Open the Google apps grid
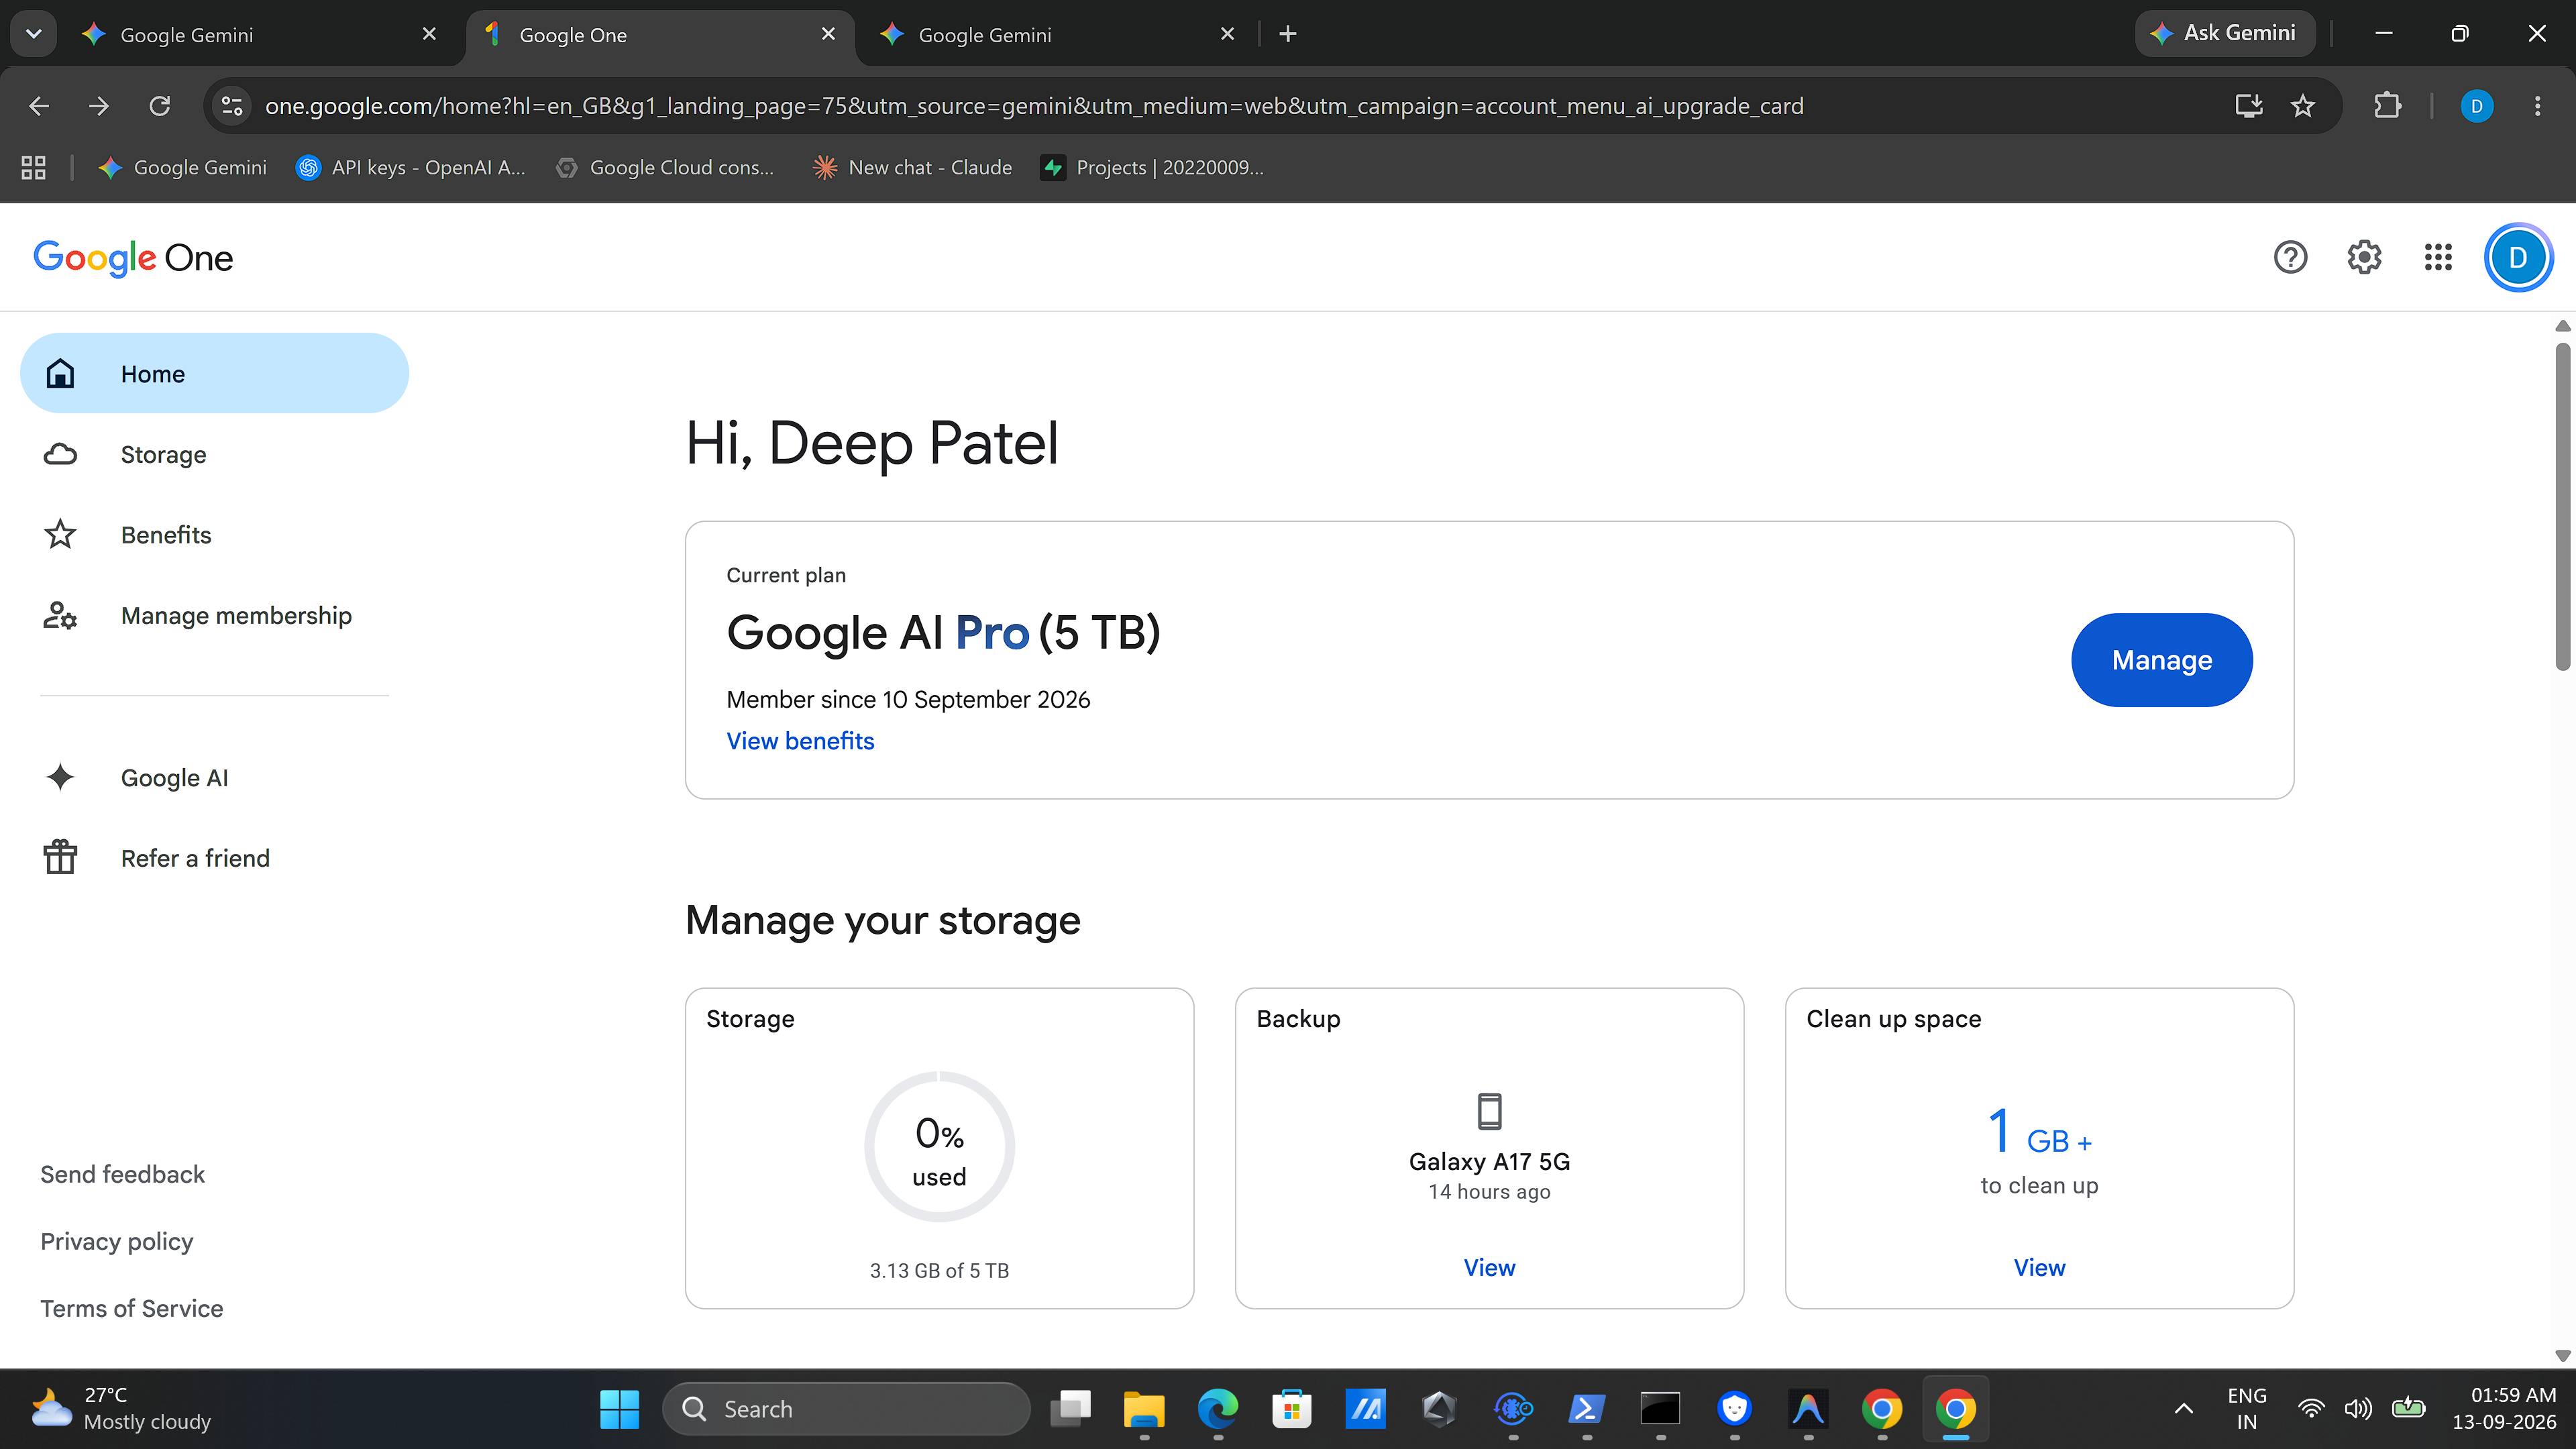2576x1449 pixels. [2438, 258]
